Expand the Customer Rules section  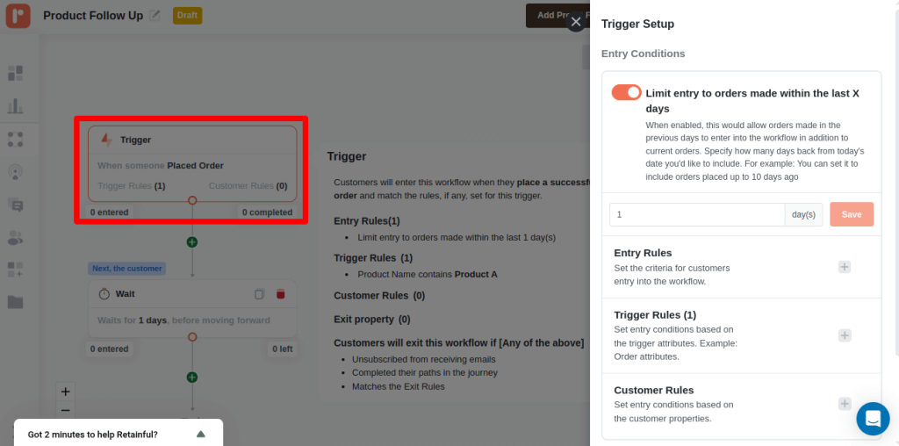point(844,404)
